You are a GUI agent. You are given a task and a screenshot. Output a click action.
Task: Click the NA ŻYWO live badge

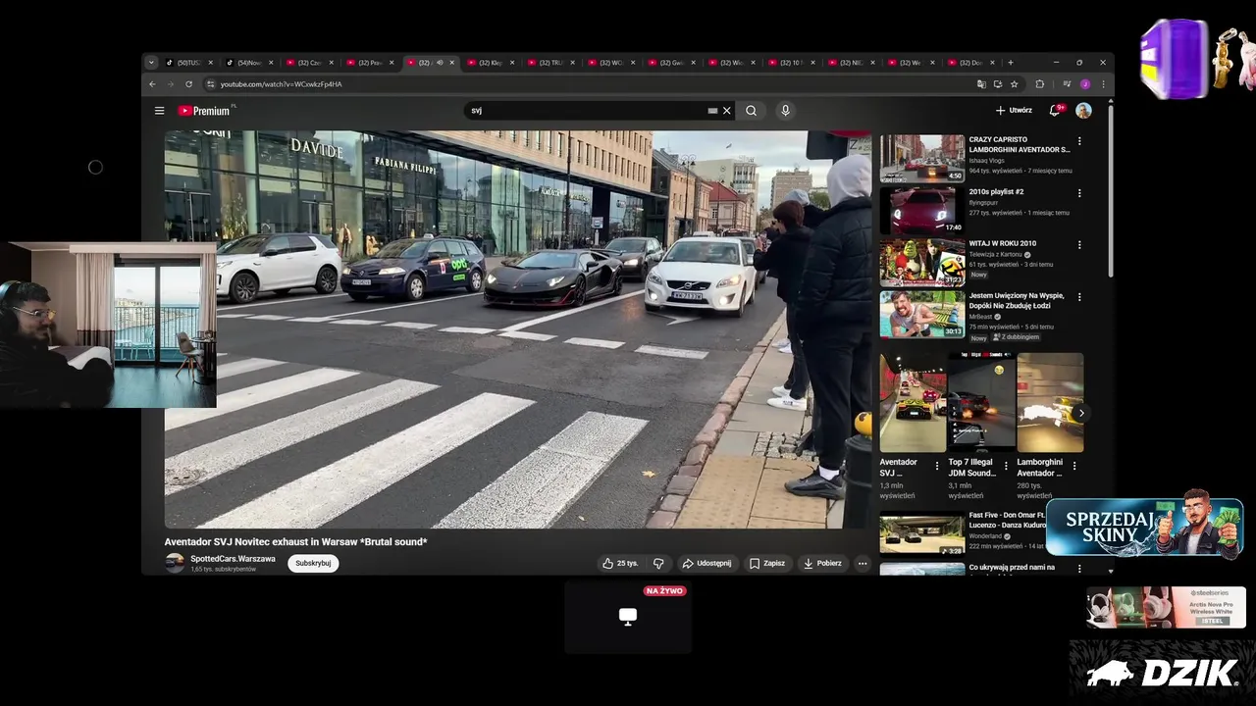tap(665, 591)
